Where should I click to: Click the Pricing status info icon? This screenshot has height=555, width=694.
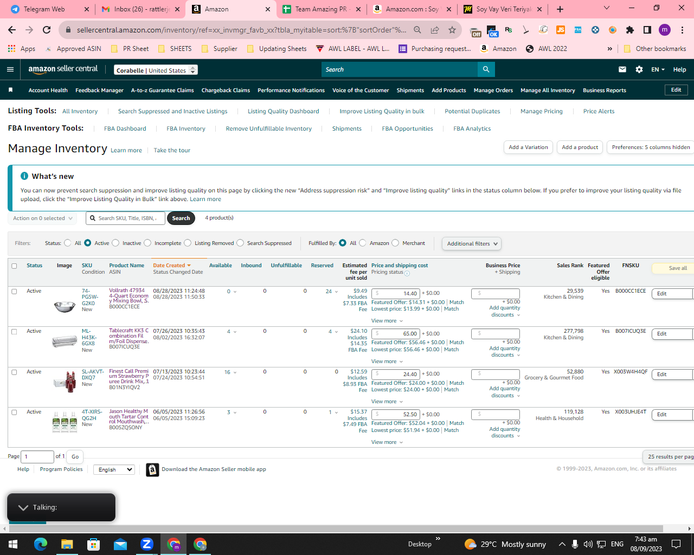click(407, 273)
